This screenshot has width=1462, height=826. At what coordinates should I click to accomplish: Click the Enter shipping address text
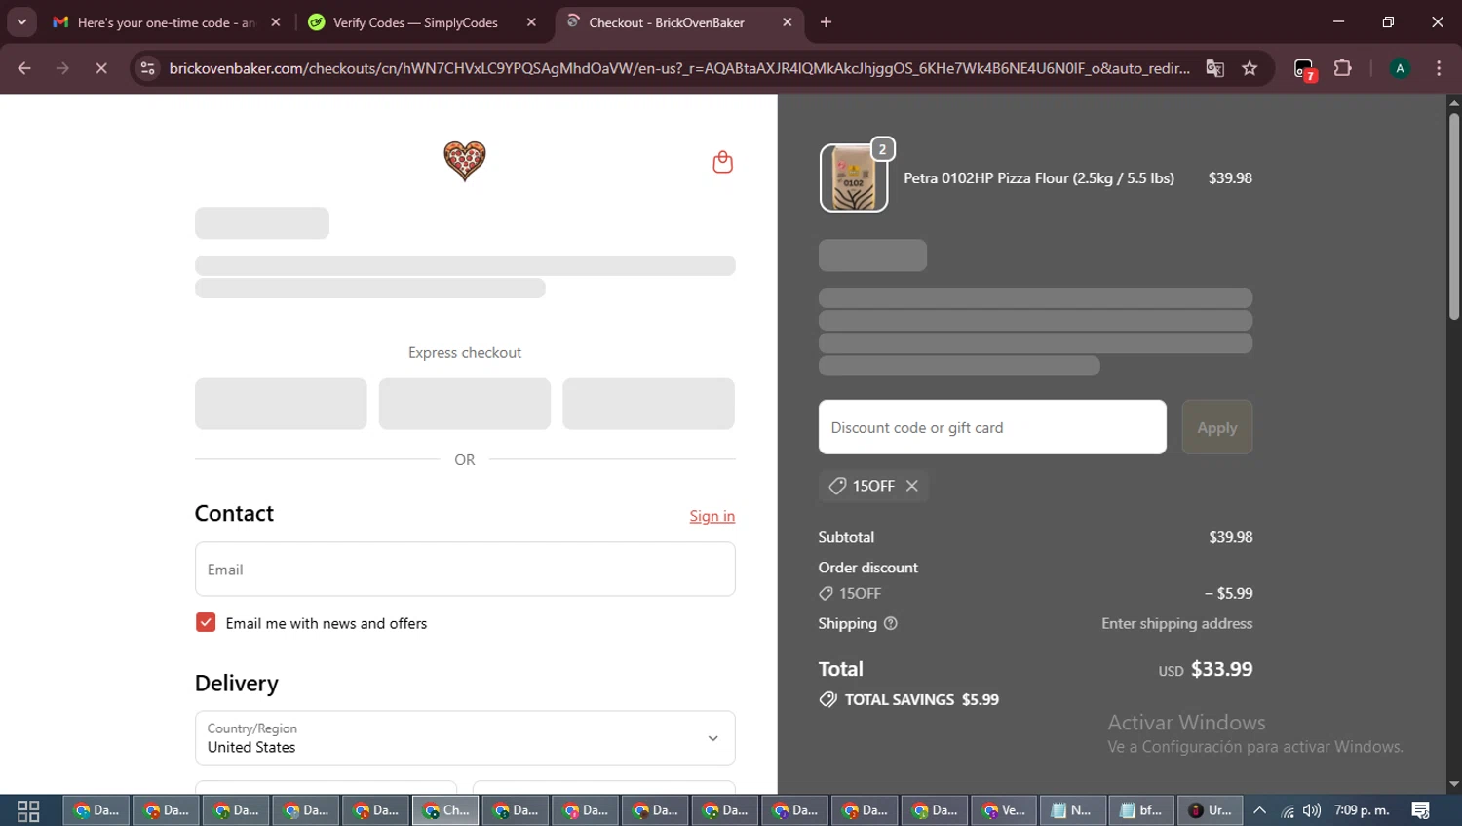[x=1177, y=623]
